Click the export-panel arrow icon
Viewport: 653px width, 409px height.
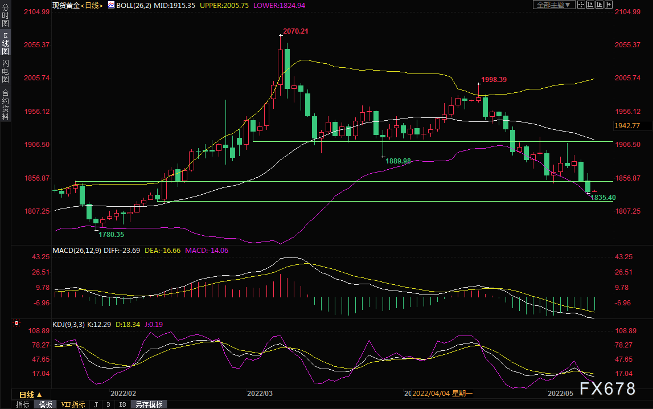(x=609, y=5)
